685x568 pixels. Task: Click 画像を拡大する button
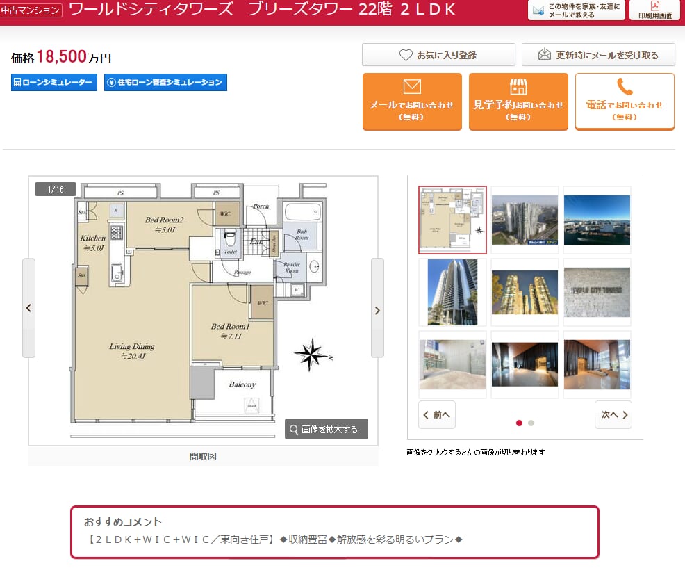tap(327, 429)
